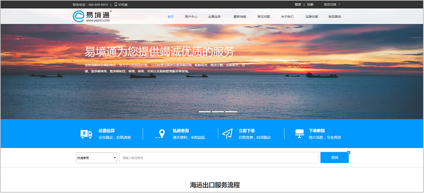This screenshot has height=193, width=424.
Task: Click the mobile phone icon in top bar
Action: [x=116, y=4]
